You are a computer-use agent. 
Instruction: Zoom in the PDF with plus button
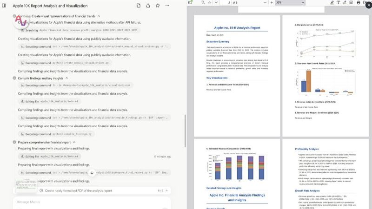point(272,2)
